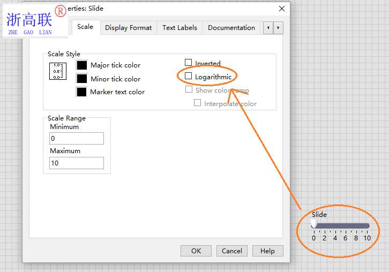Enable the Logarithmic scale checkbox
Screen dimensions: 389x272
coord(188,77)
